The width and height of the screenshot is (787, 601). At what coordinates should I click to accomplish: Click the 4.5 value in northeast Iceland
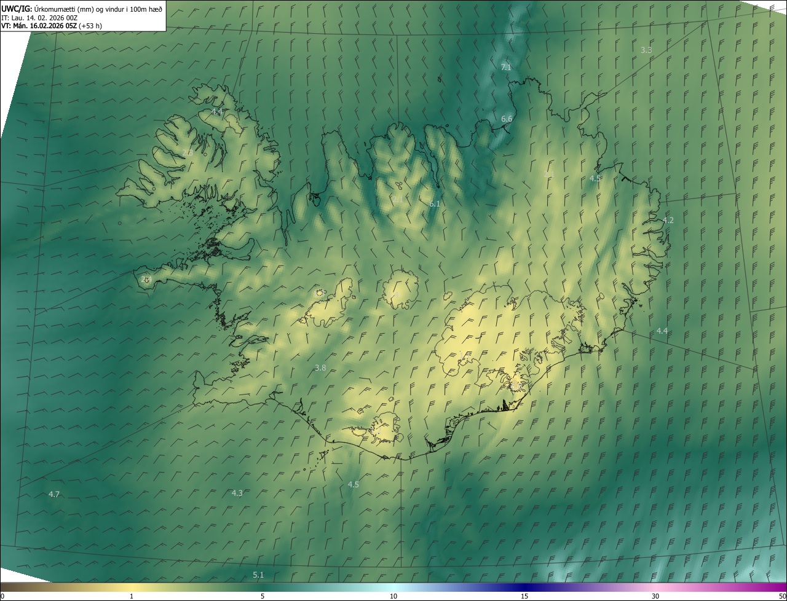click(595, 178)
